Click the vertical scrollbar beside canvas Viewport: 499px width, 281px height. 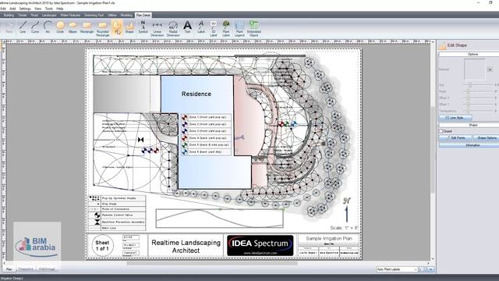click(x=433, y=150)
